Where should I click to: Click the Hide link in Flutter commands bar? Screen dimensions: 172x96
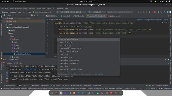166,20
